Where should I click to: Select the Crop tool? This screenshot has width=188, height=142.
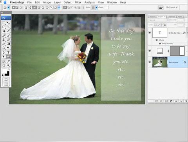[x=4, y=31]
